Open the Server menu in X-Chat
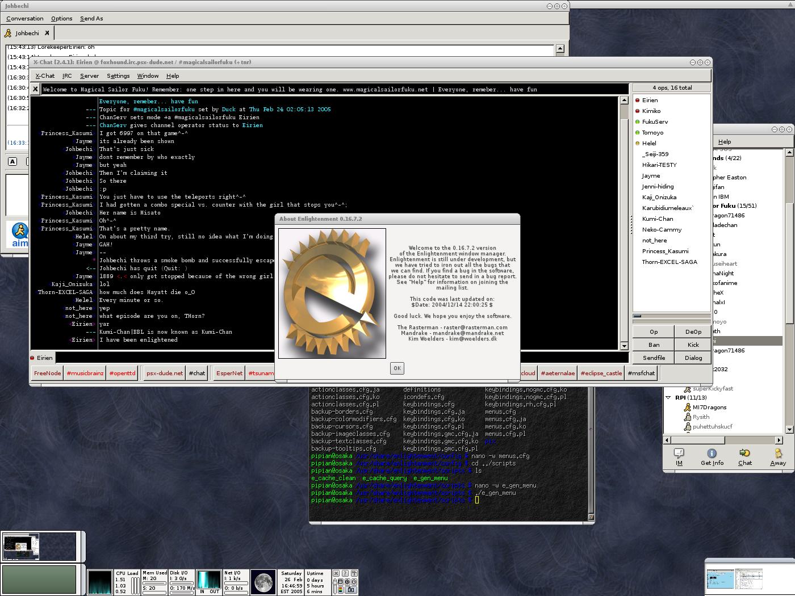 89,75
